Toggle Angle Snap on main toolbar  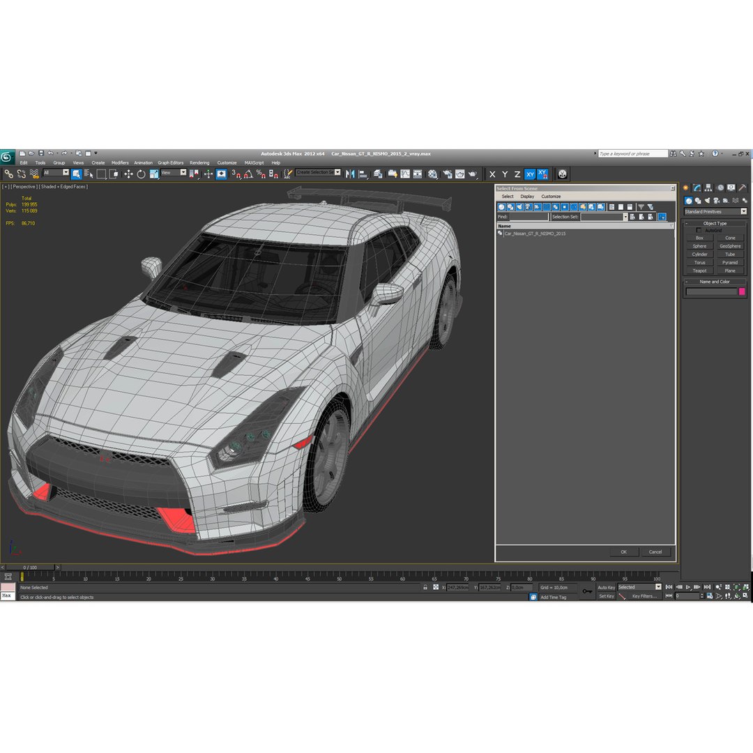coord(248,174)
